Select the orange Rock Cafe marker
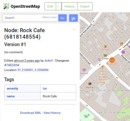This screenshot has width=130, height=121. [112, 60]
